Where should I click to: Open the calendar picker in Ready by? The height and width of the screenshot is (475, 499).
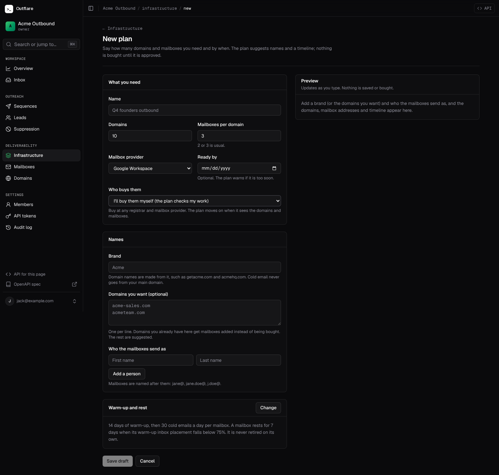point(274,168)
